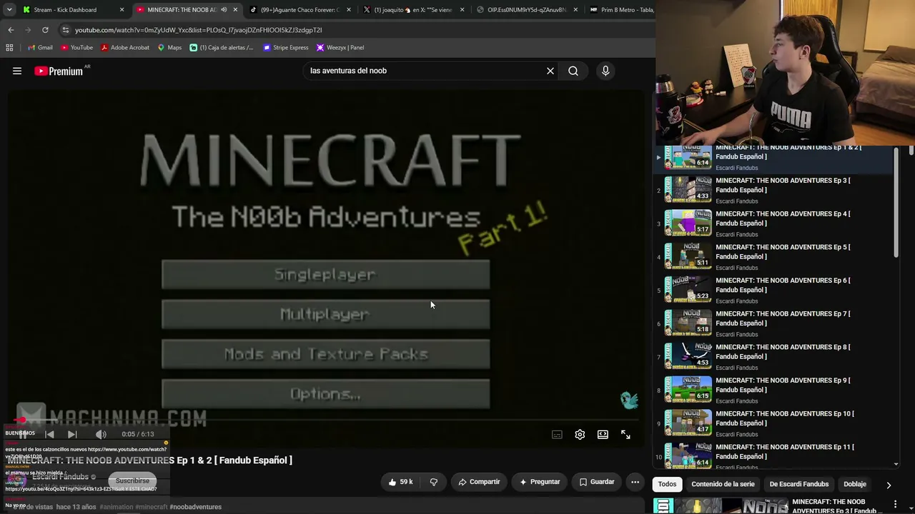
Task: Switch to the OIP.Ess0NUM9rY5d tab
Action: pos(527,10)
